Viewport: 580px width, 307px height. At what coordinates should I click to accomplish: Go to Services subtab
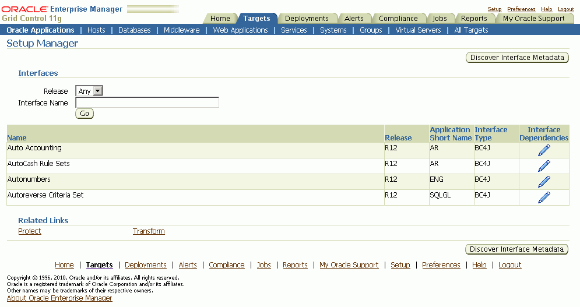294,30
